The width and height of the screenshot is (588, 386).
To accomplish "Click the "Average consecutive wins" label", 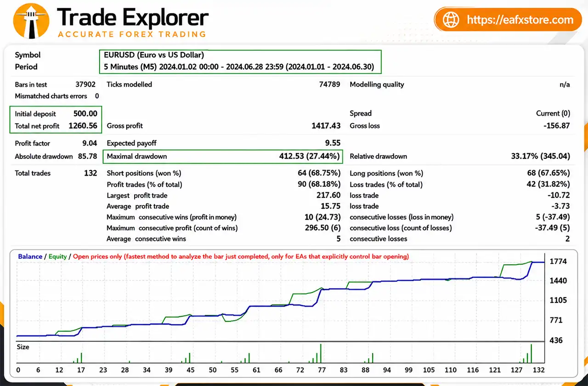I will click(146, 239).
